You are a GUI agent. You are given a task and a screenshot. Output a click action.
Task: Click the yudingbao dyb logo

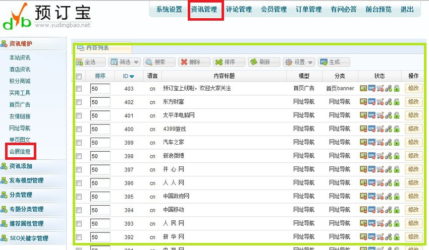46,16
